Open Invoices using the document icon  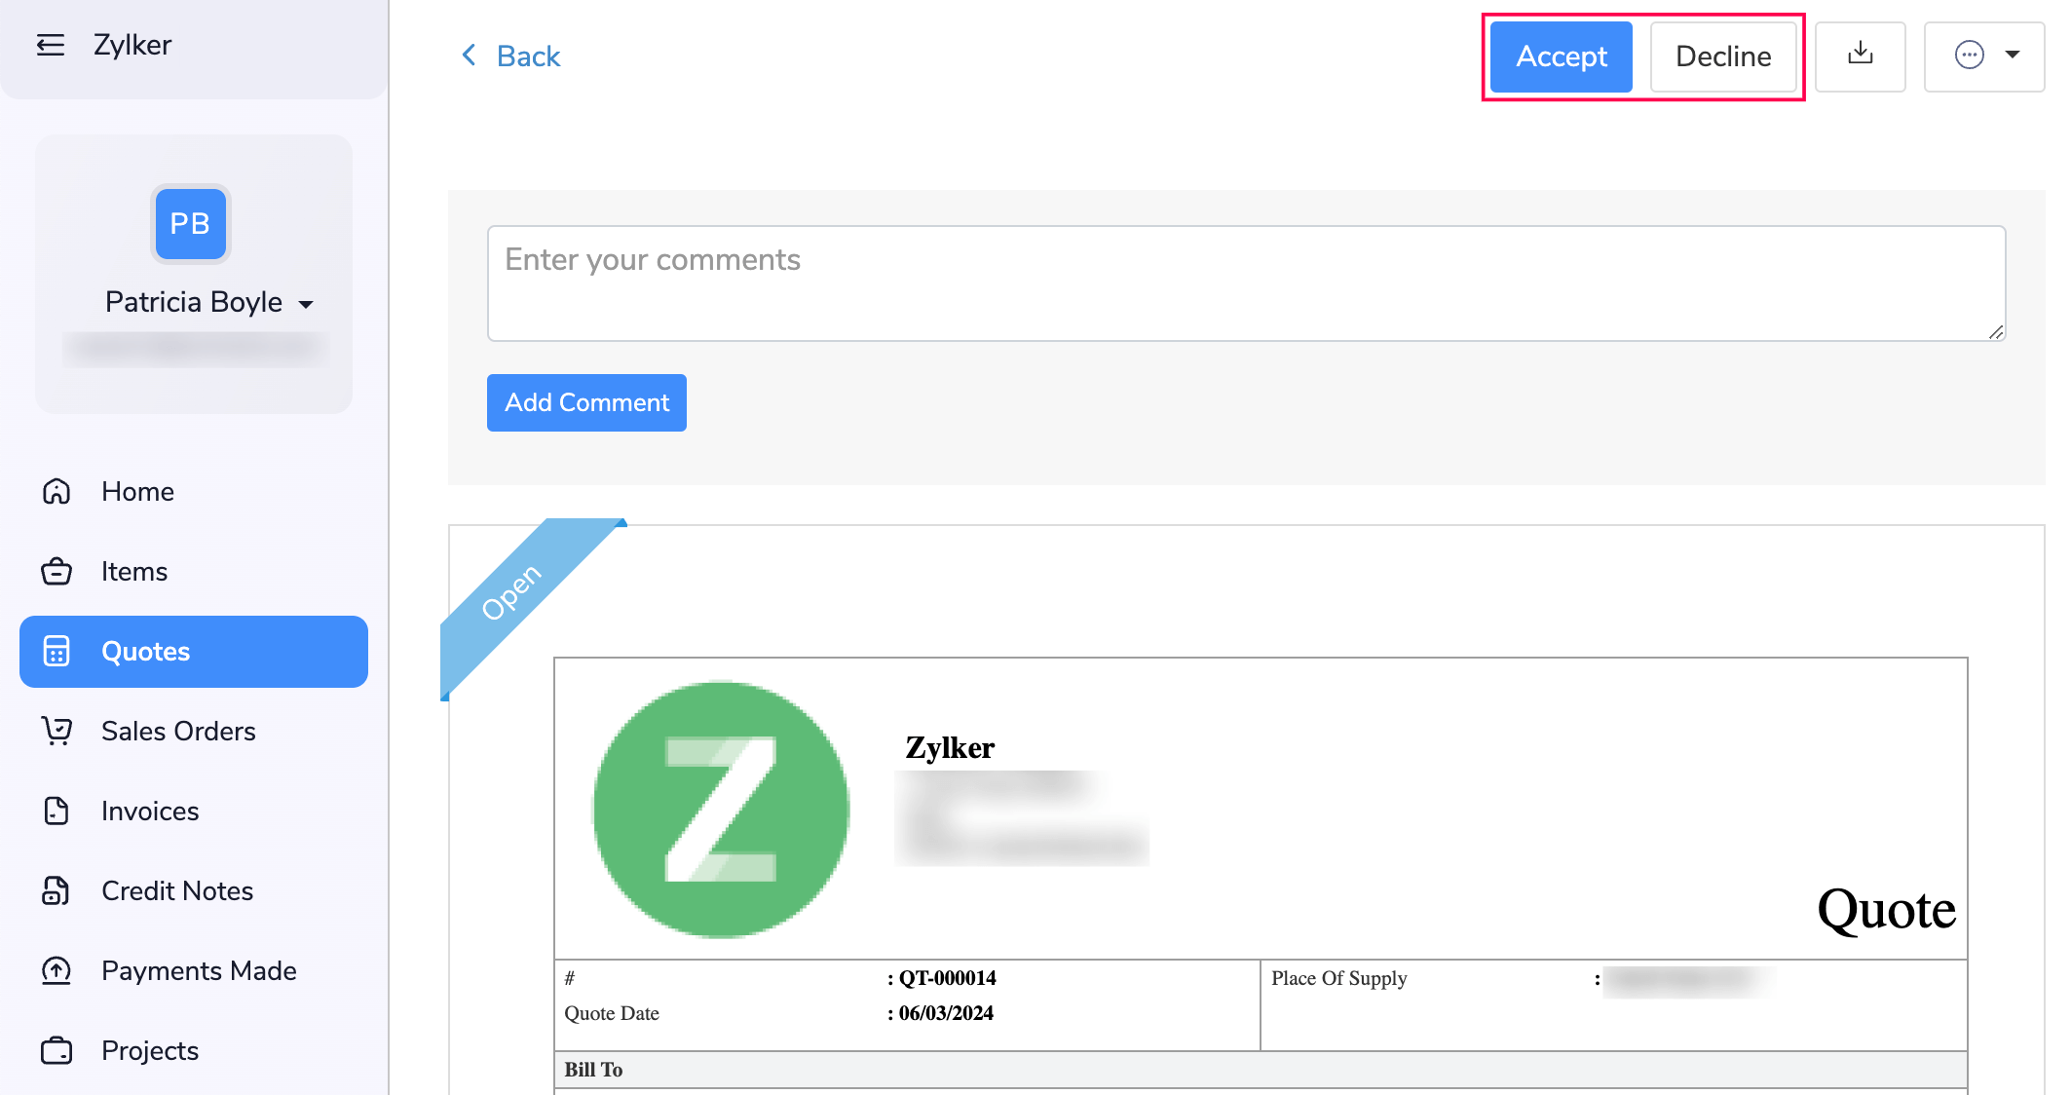[x=57, y=811]
